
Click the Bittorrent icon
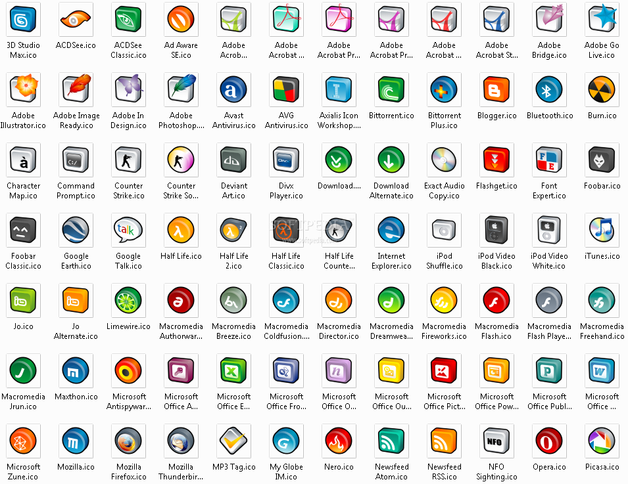coord(391,89)
